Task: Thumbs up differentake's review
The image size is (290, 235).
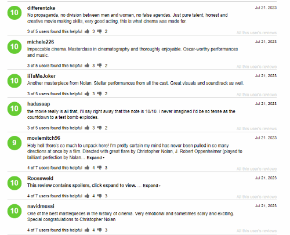Action: [x=87, y=31]
